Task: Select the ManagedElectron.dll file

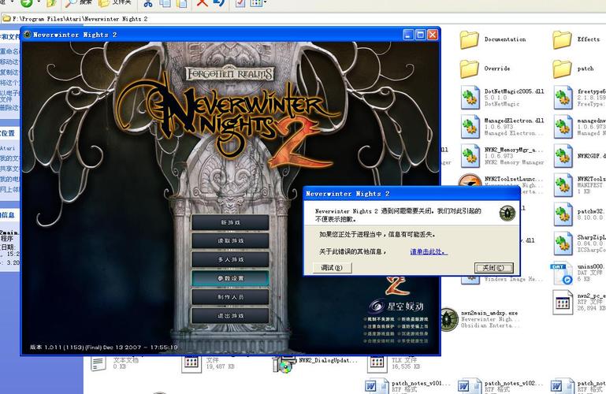Action: point(503,127)
